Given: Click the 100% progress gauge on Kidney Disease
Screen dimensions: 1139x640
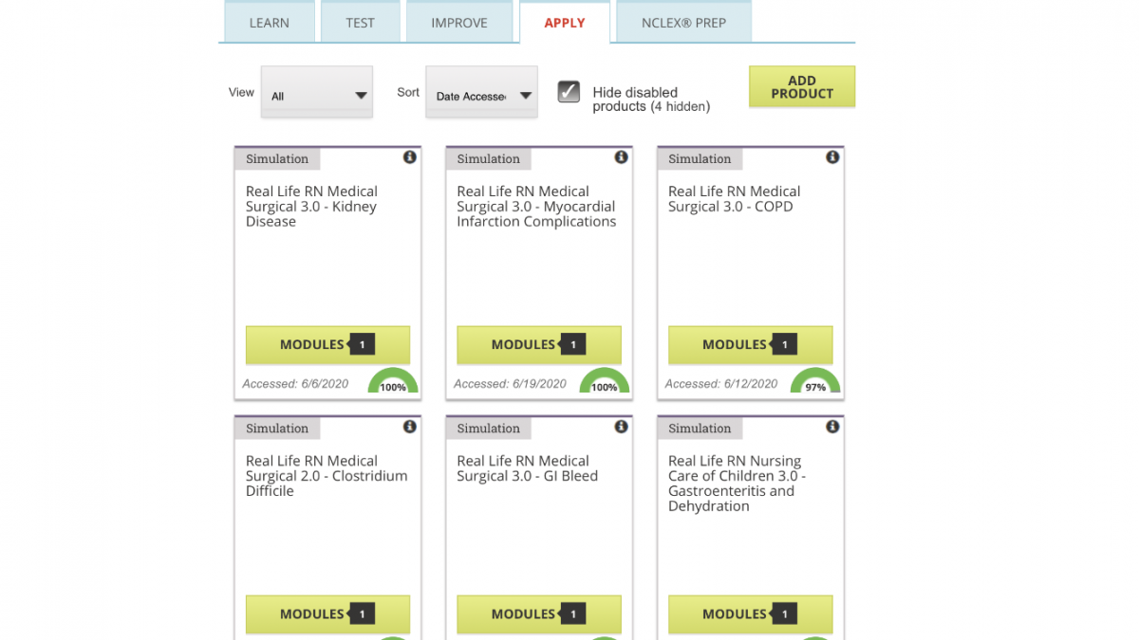Looking at the screenshot, I should (x=393, y=381).
